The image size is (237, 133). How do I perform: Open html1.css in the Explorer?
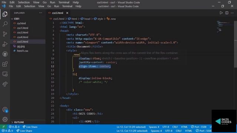22,51
